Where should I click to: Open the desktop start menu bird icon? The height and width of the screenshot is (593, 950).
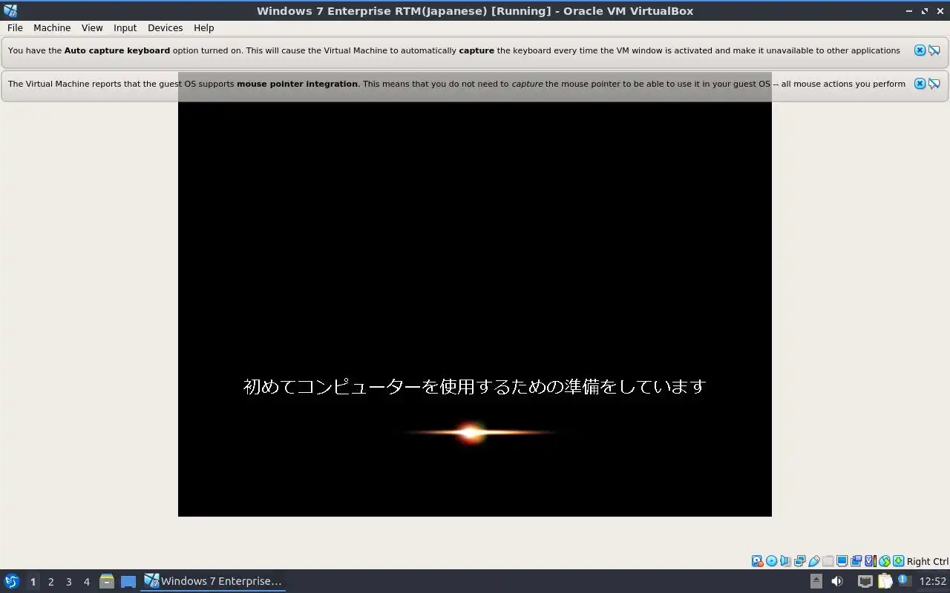(x=12, y=581)
